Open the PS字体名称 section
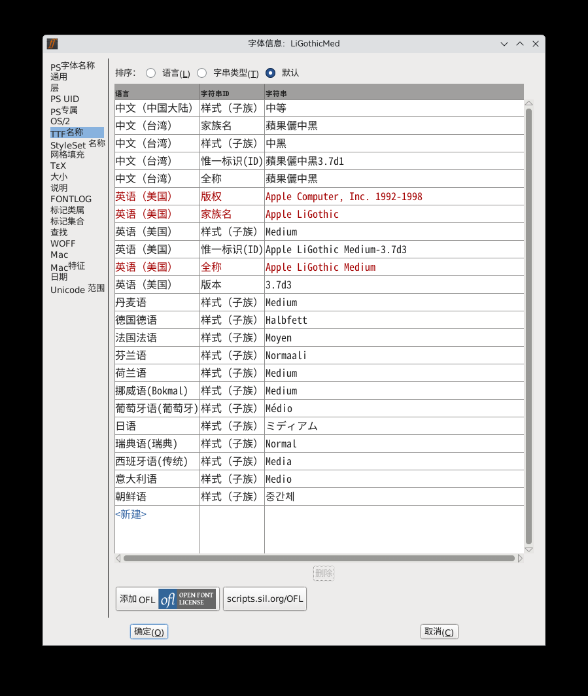The image size is (588, 696). [x=73, y=65]
